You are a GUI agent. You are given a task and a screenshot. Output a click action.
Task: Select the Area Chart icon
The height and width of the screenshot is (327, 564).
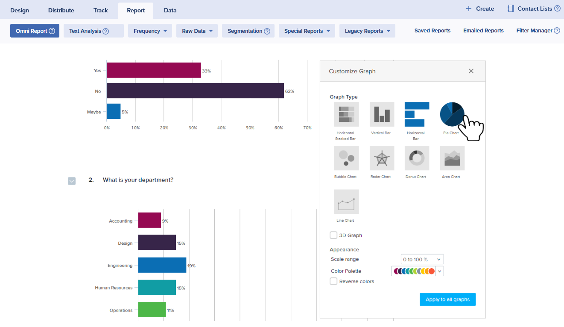coord(452,158)
